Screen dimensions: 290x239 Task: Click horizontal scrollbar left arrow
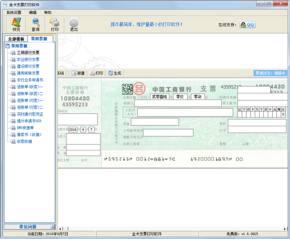point(60,229)
